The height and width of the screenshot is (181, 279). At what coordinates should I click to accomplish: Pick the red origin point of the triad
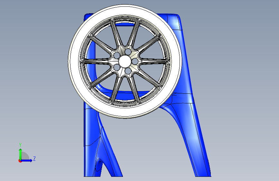coord(20,161)
